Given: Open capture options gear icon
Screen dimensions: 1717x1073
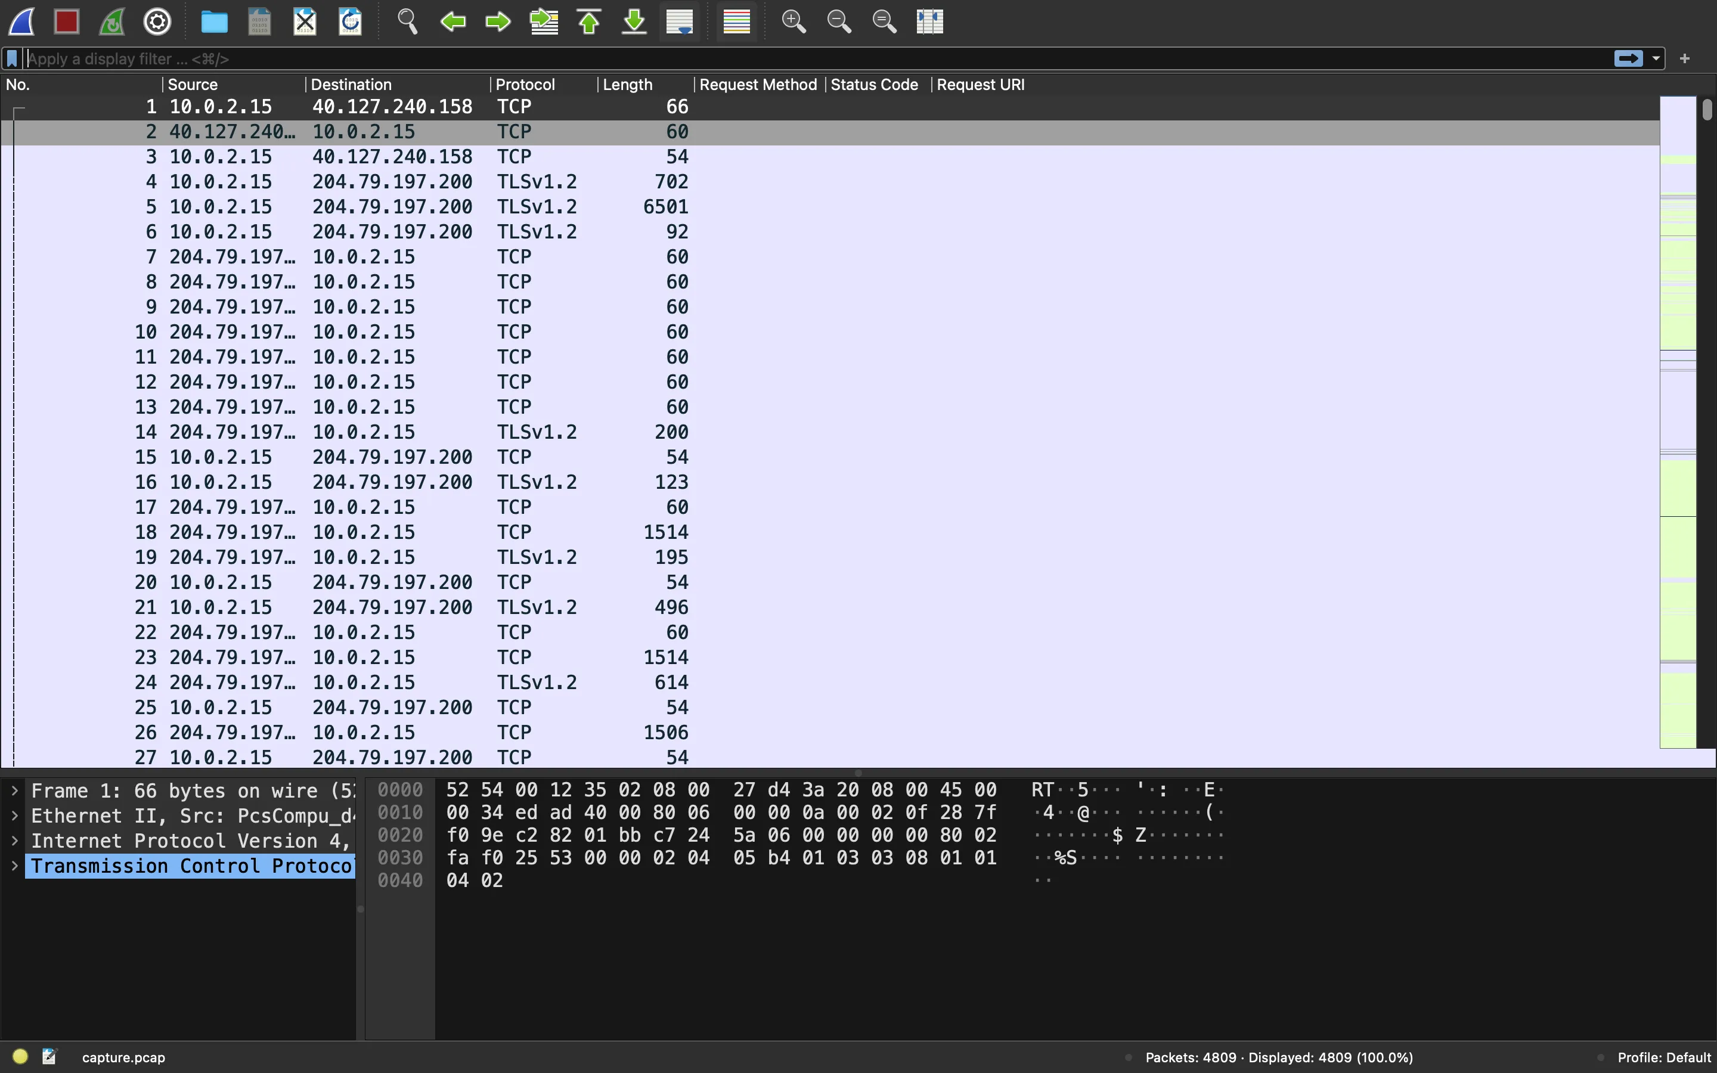Looking at the screenshot, I should click(157, 21).
